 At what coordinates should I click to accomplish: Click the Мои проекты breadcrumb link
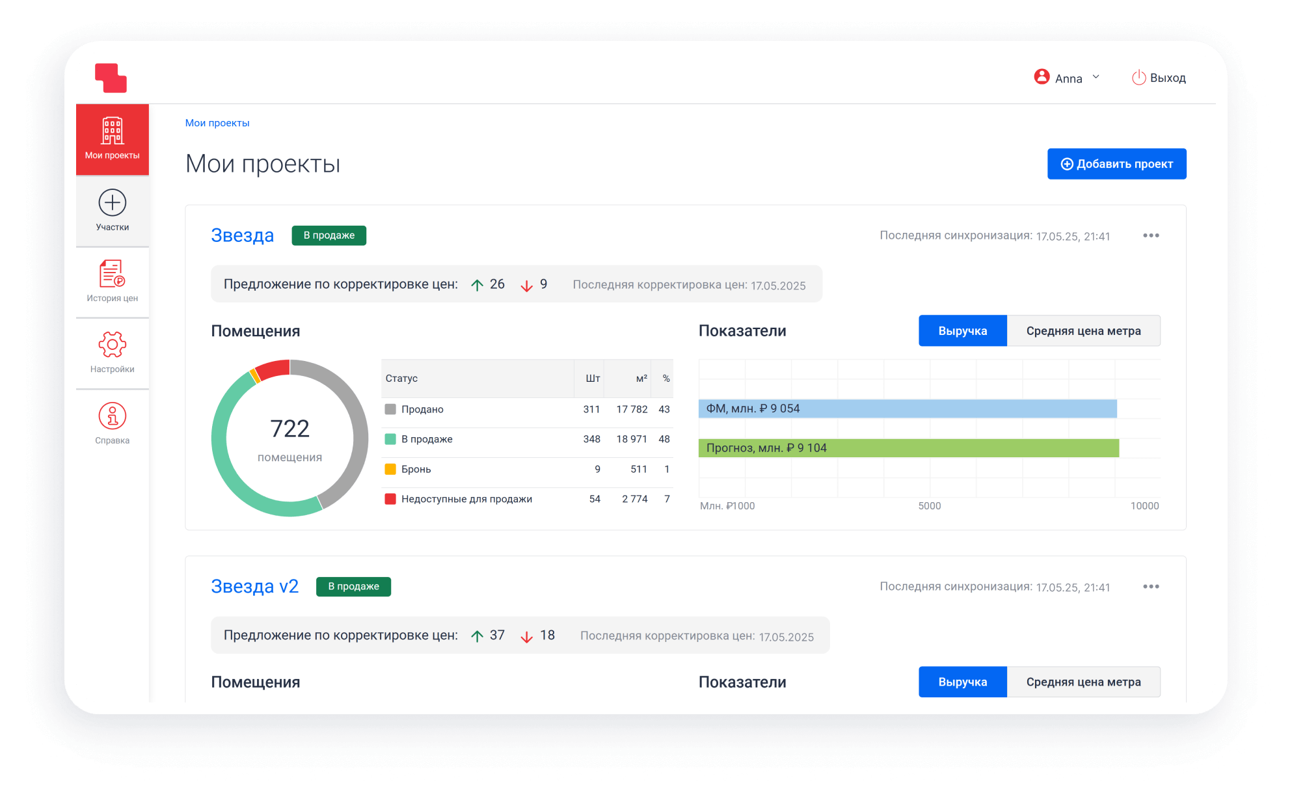(217, 123)
